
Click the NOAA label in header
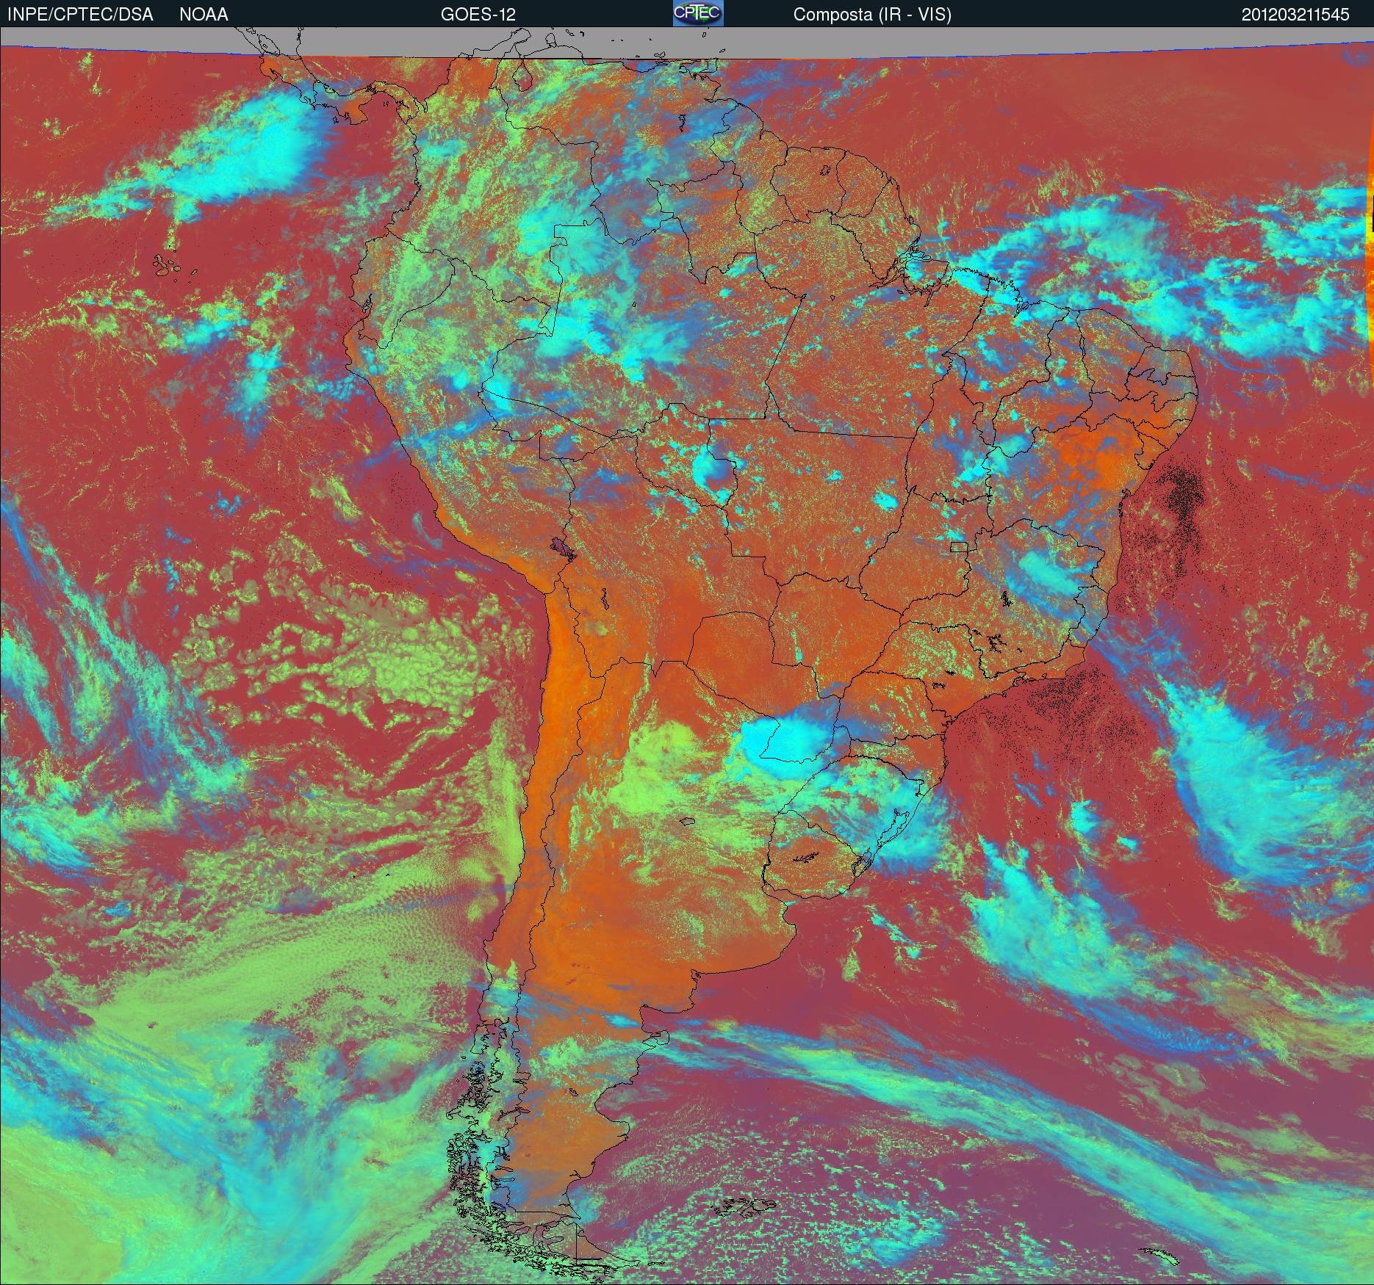(x=204, y=15)
